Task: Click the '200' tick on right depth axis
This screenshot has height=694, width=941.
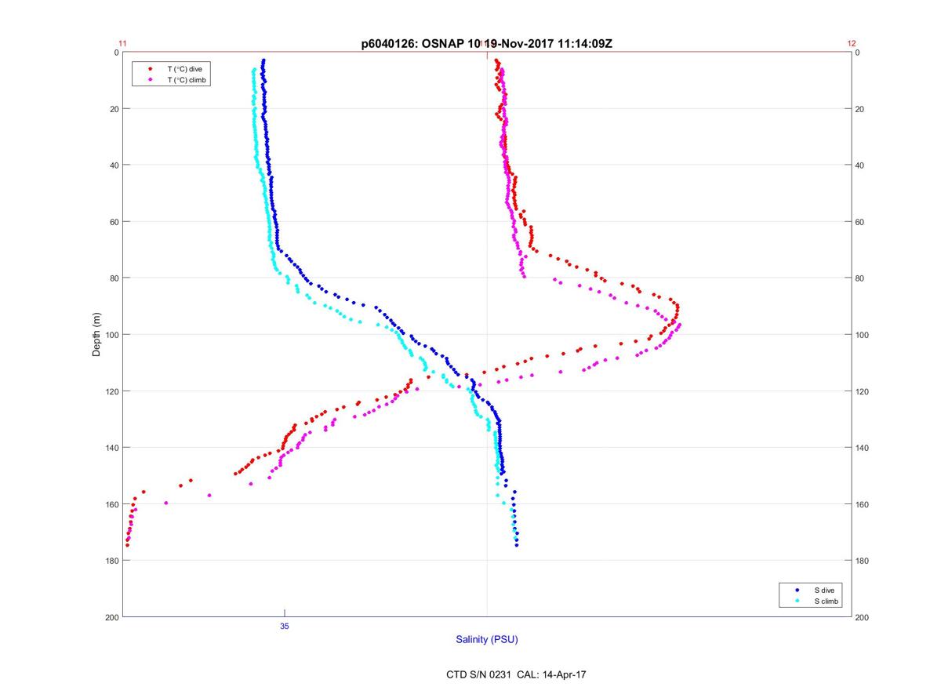Action: (863, 617)
